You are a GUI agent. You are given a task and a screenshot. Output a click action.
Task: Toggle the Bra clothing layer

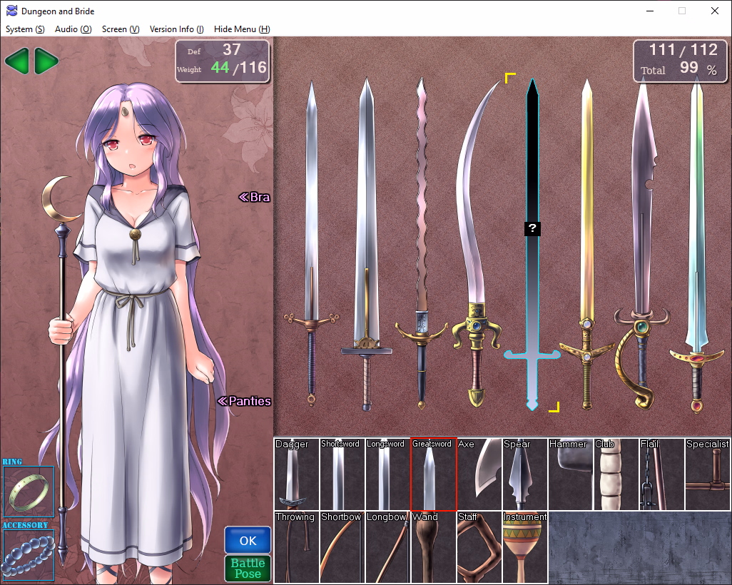pos(254,197)
